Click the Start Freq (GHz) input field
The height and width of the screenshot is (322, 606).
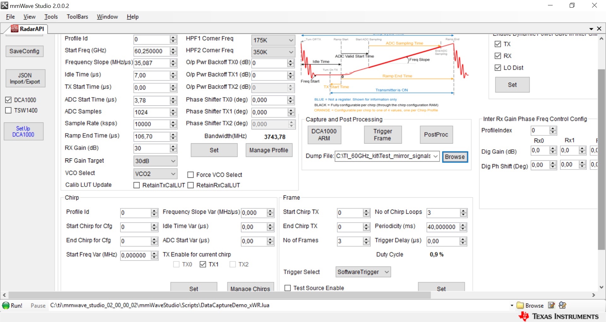[152, 51]
